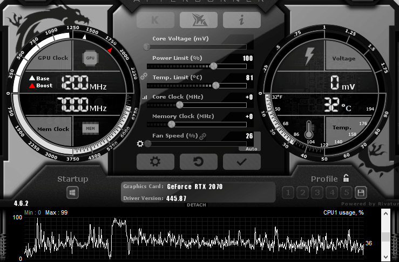Click the 7000 MHz memory clock readout
Screen dimensions: 399x262
[82, 105]
